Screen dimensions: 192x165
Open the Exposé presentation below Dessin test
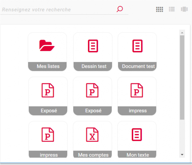(x=92, y=91)
